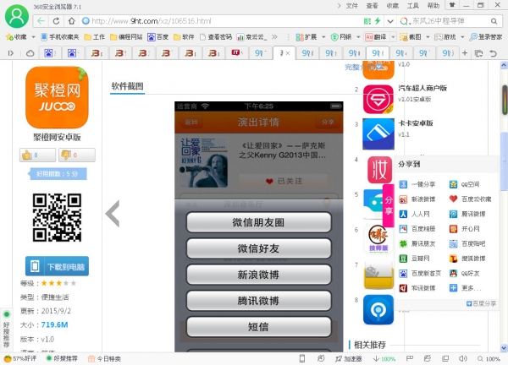Switch to the red IT icon tab
508x365 pixels.
[x=237, y=52]
